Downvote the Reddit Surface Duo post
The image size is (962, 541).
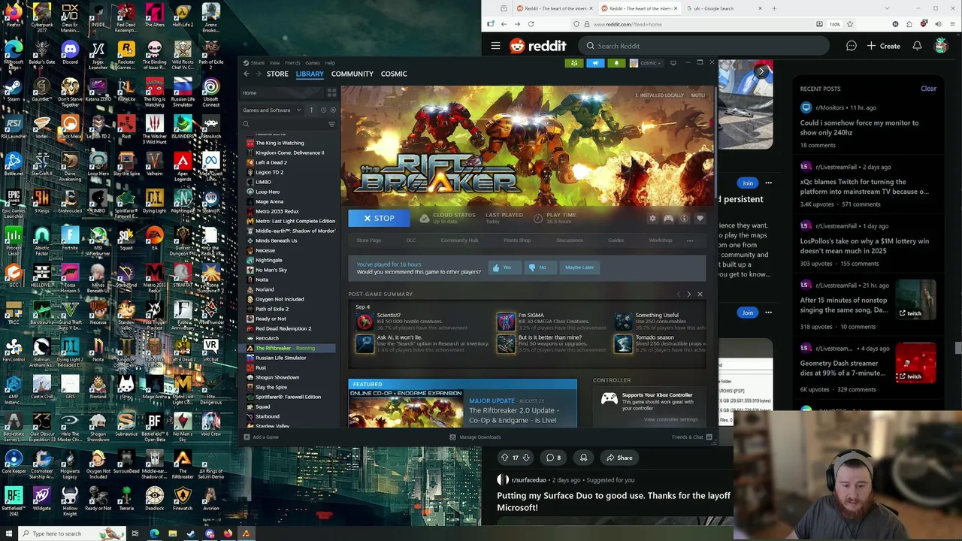[x=526, y=458]
